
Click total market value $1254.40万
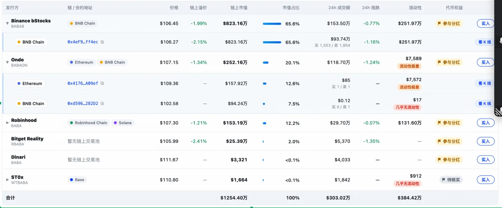[x=234, y=198]
